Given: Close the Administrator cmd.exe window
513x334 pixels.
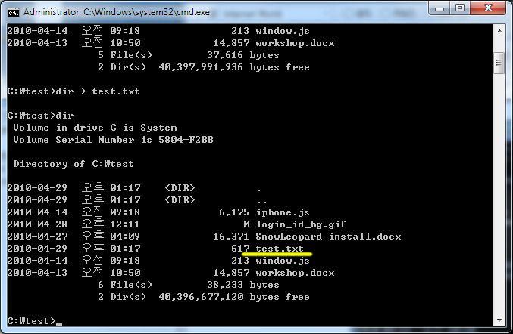Looking at the screenshot, I should click(488, 8).
